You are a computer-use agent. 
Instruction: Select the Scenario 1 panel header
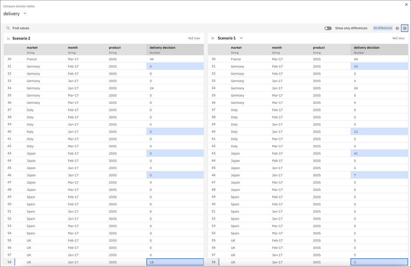226,38
